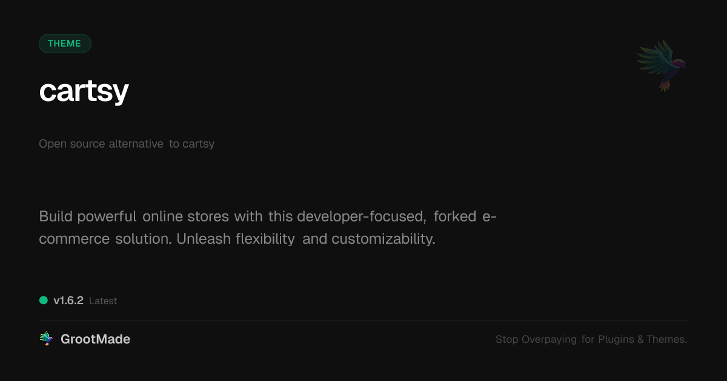Click 'Build powerful' at description start
727x381 pixels.
pyautogui.click(x=88, y=217)
